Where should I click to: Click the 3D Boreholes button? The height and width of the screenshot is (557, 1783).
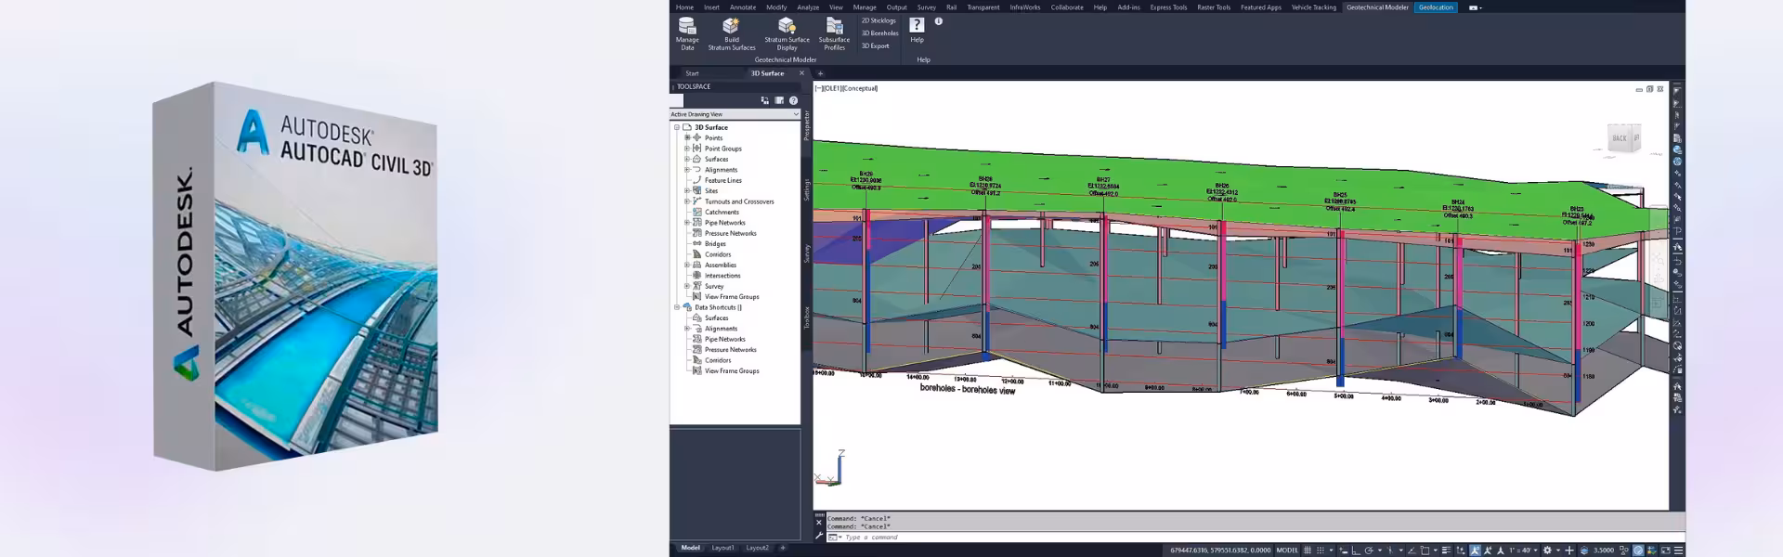(879, 33)
